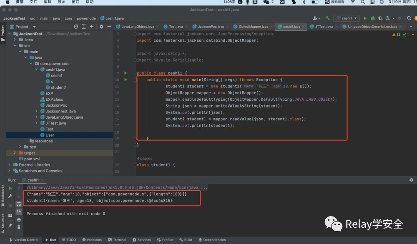Collapse all in Project panel
The width and height of the screenshot is (417, 244).
[x=91, y=27]
